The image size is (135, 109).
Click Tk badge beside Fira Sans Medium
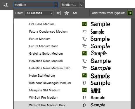coord(84,24)
